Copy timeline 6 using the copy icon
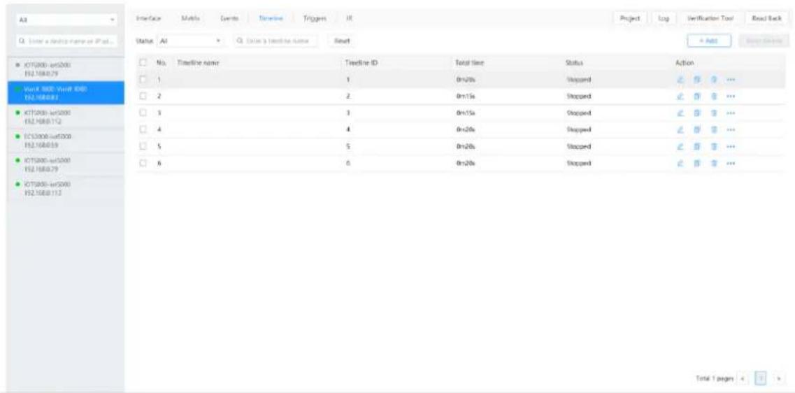 697,164
